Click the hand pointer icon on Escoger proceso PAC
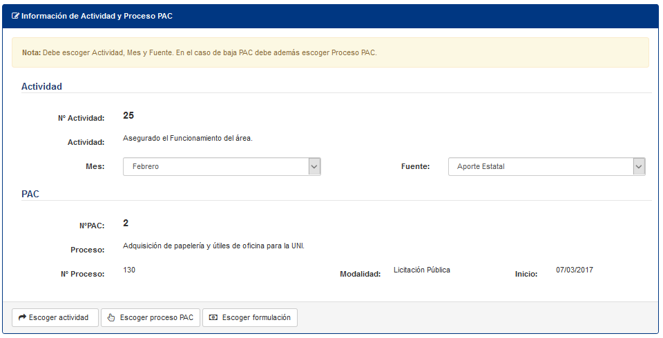 [x=111, y=318]
